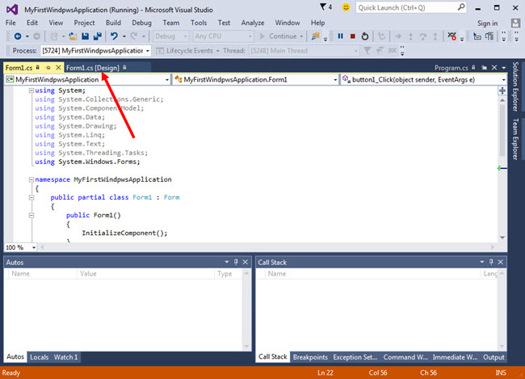
Task: Switch to the Output tab
Action: click(493, 357)
